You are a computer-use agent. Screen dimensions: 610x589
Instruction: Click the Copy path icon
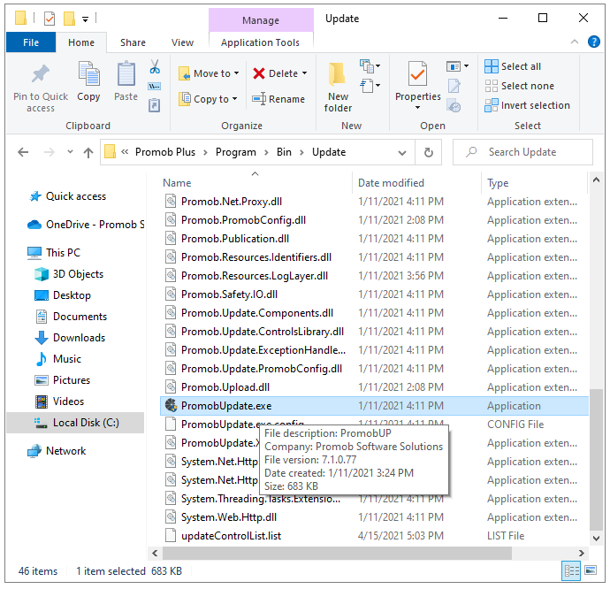[x=155, y=86]
